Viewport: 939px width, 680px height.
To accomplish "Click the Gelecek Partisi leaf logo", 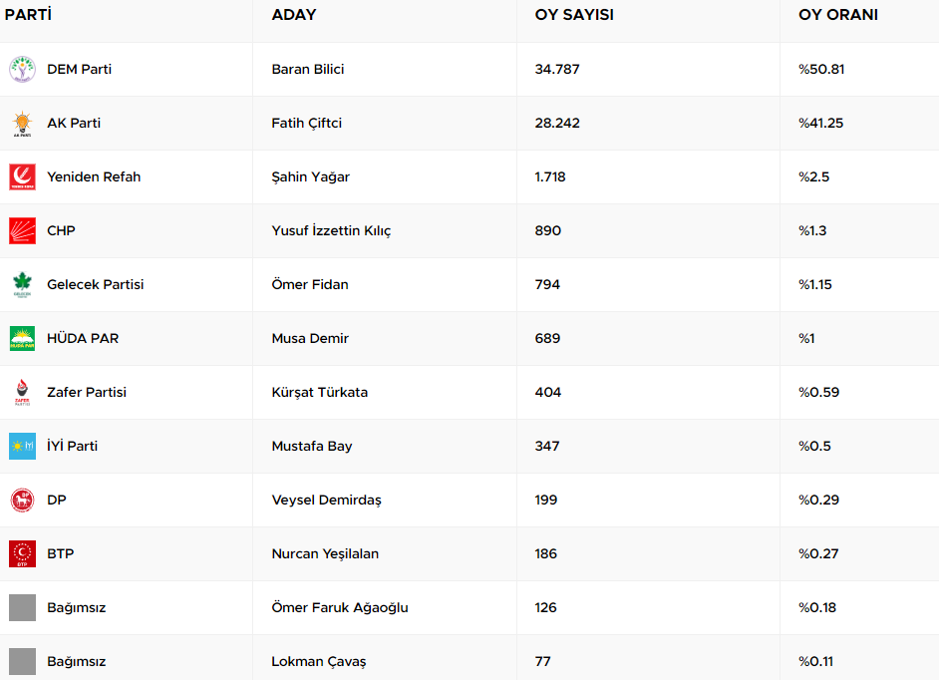I will coord(22,285).
